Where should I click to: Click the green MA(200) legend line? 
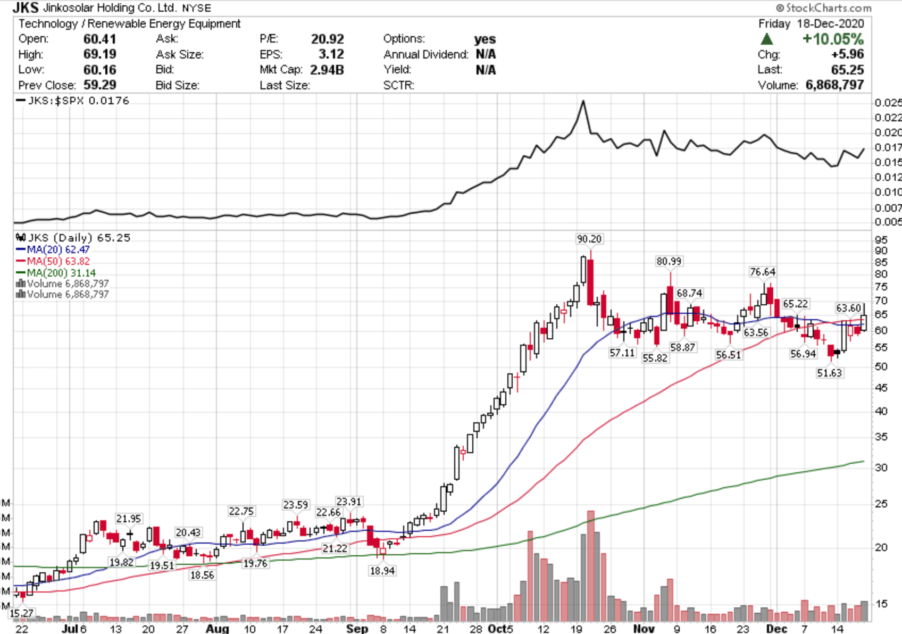21,273
